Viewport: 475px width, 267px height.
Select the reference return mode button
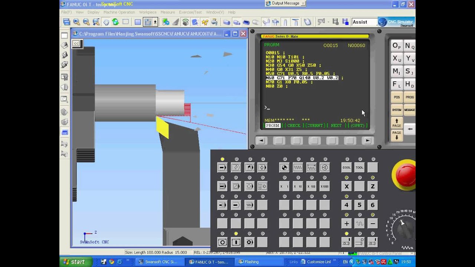[x=284, y=168]
